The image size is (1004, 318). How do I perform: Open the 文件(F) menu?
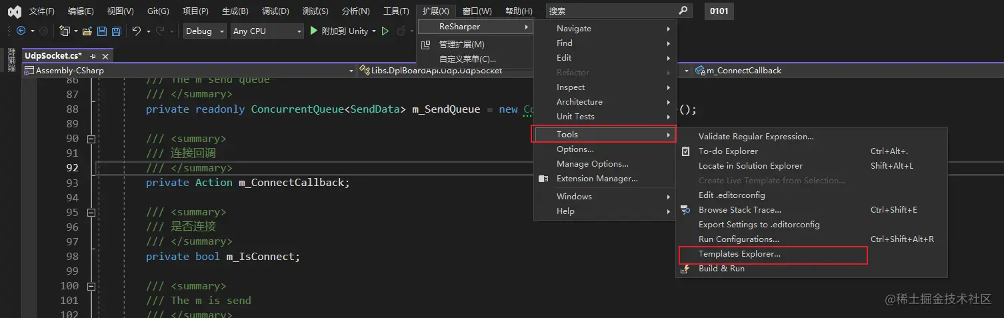tap(42, 11)
